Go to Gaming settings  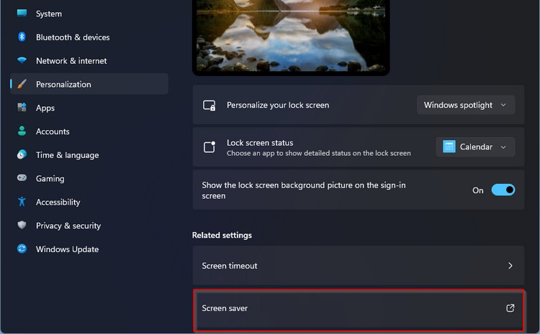[89, 178]
